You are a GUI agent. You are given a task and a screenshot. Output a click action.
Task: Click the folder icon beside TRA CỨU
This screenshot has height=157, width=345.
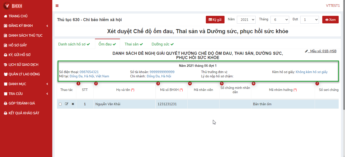tap(6, 94)
